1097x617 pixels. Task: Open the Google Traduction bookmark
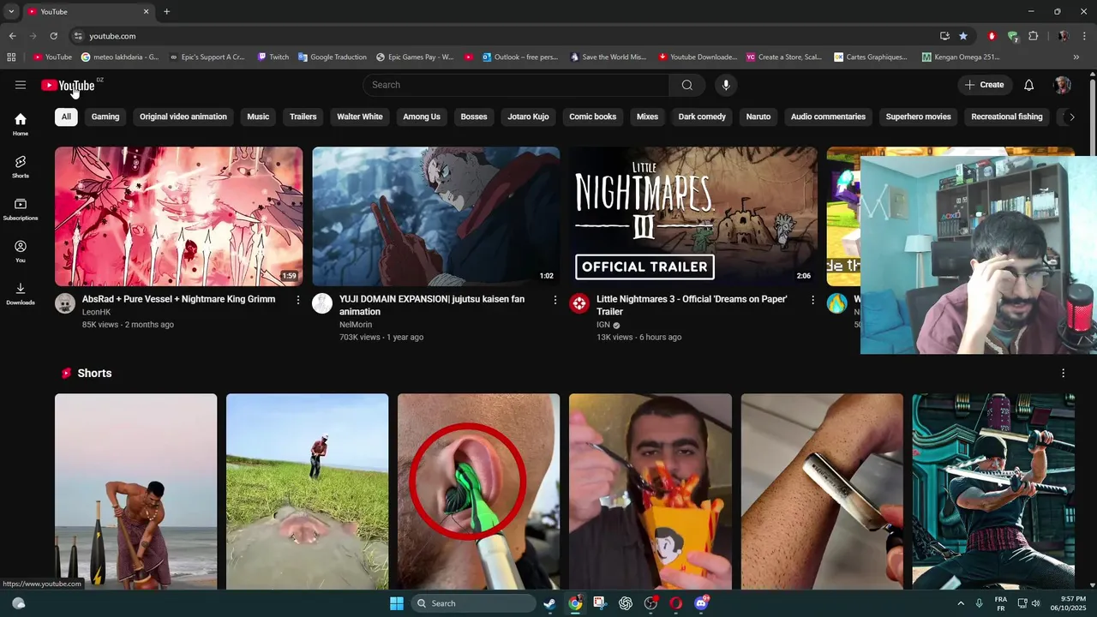coord(333,57)
